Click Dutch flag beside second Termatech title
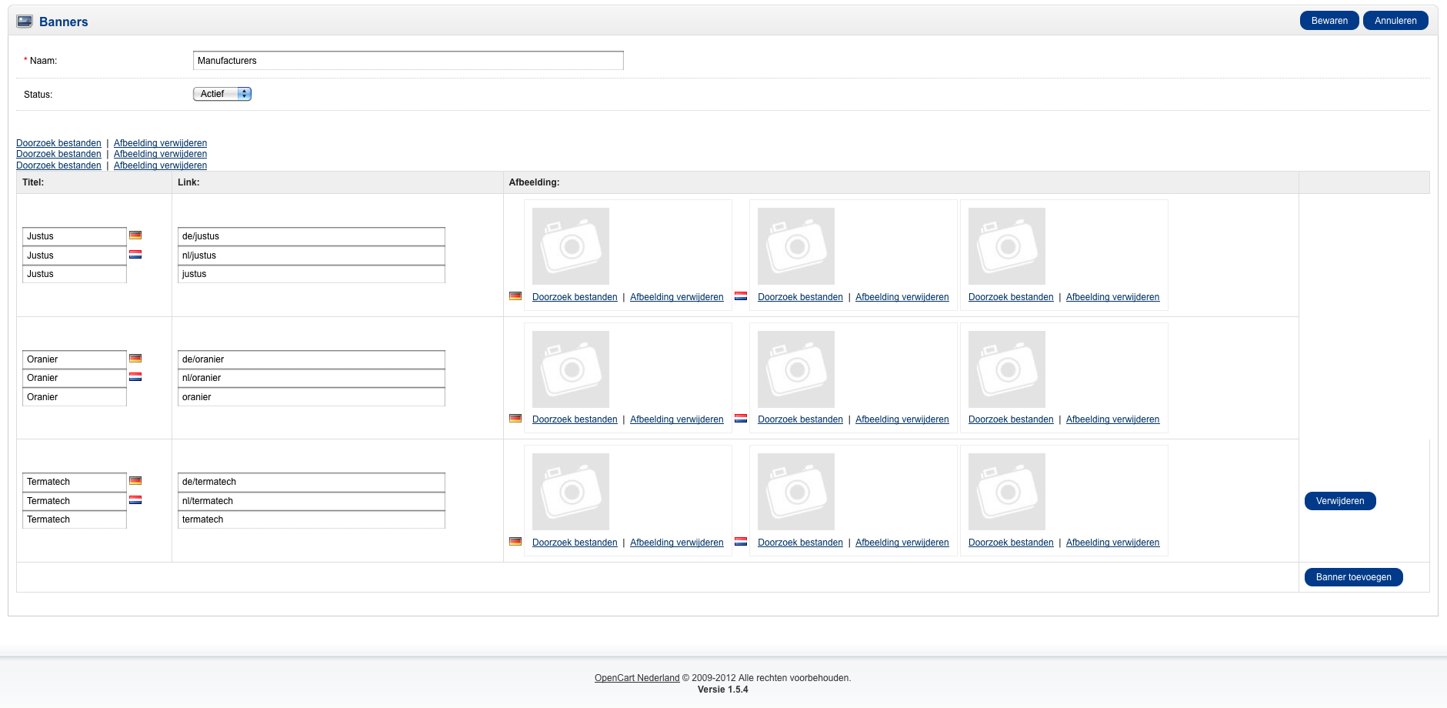Viewport: 1447px width, 708px height. click(135, 500)
